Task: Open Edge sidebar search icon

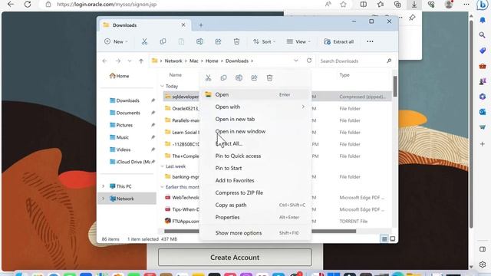Action: [x=483, y=34]
